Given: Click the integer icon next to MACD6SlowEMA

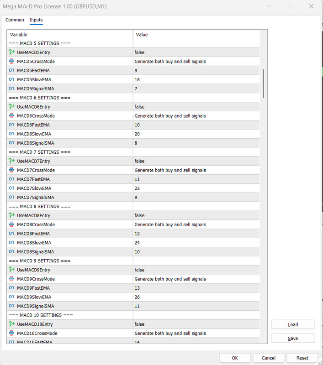Looking at the screenshot, I should (11, 134).
